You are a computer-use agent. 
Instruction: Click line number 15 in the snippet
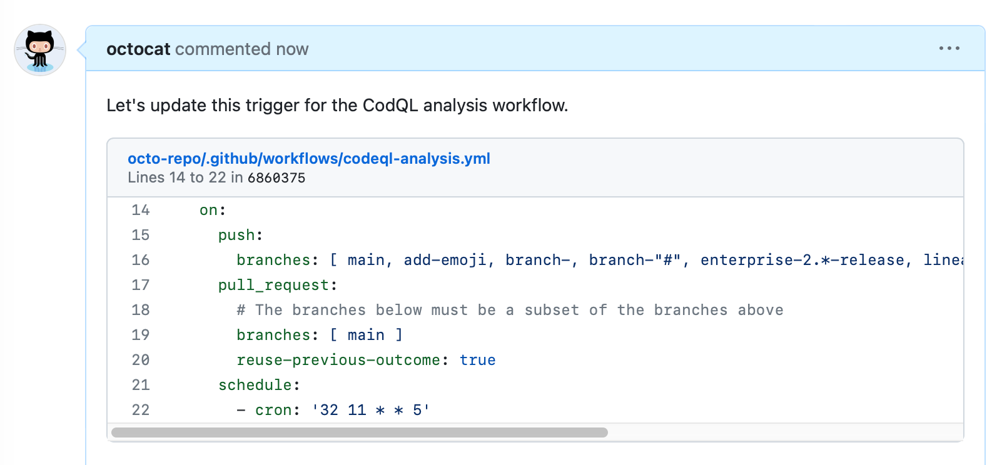[140, 235]
